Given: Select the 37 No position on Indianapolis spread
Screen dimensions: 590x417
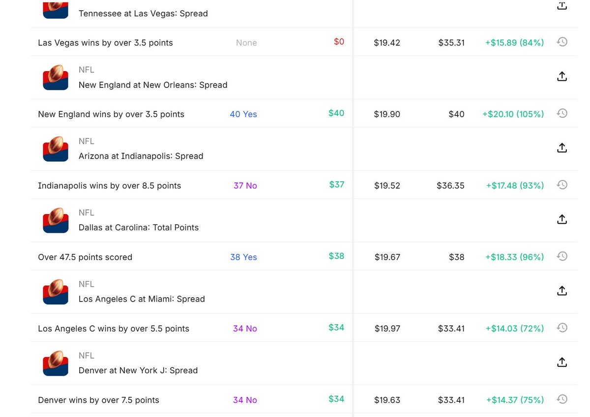Looking at the screenshot, I should point(245,185).
